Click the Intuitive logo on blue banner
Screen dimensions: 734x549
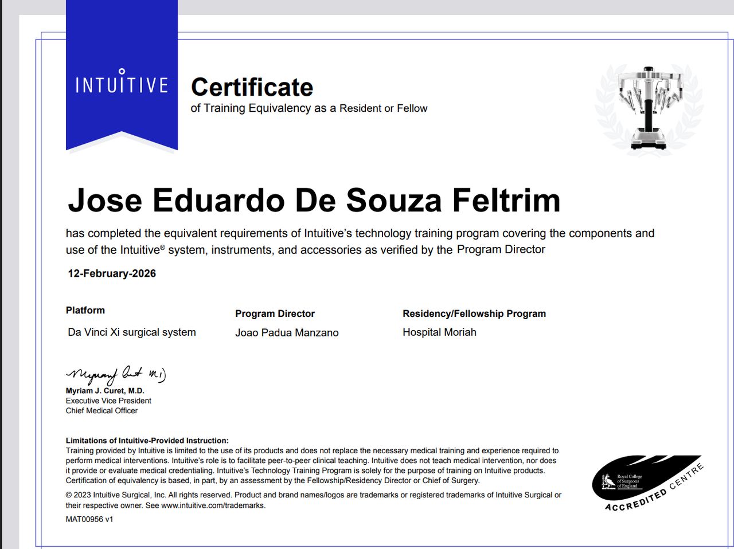pos(122,83)
